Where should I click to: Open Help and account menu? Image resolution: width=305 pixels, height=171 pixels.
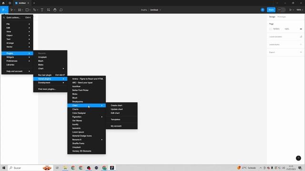coord(17,71)
